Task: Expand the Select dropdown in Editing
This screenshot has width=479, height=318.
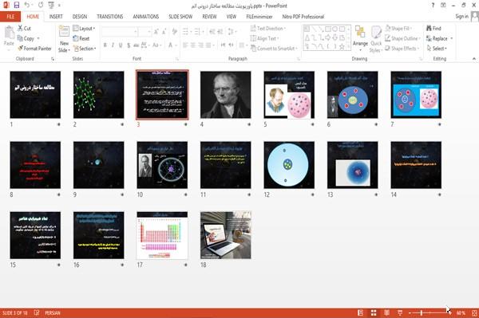Action: (437, 49)
